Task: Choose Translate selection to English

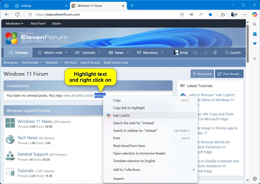Action: [x=150, y=161]
